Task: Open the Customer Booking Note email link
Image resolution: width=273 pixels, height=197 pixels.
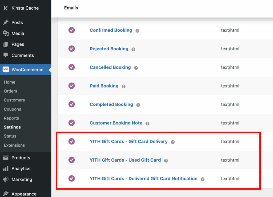Action: pos(116,123)
